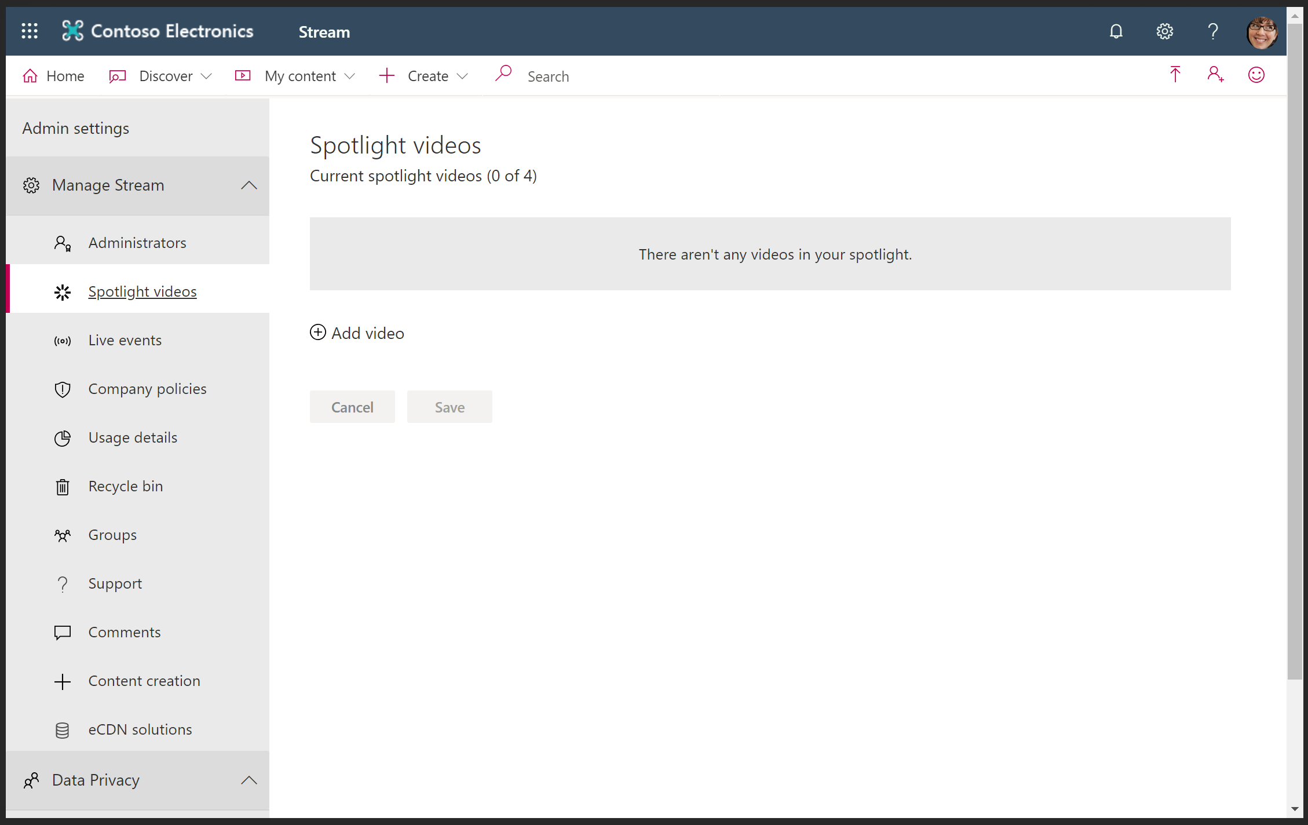Open the app launcher waffle menu
This screenshot has height=825, width=1308.
tap(30, 31)
